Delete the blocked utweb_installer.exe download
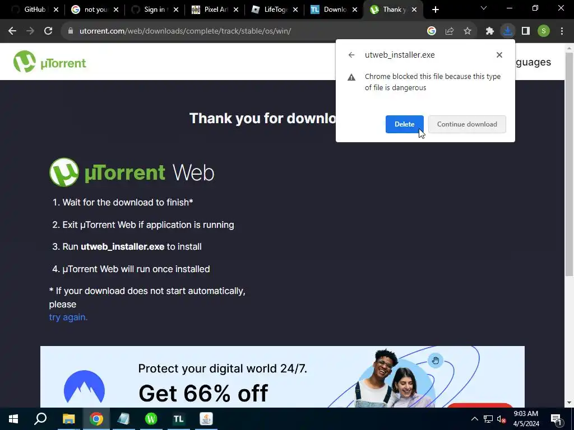The image size is (574, 430). 404,124
